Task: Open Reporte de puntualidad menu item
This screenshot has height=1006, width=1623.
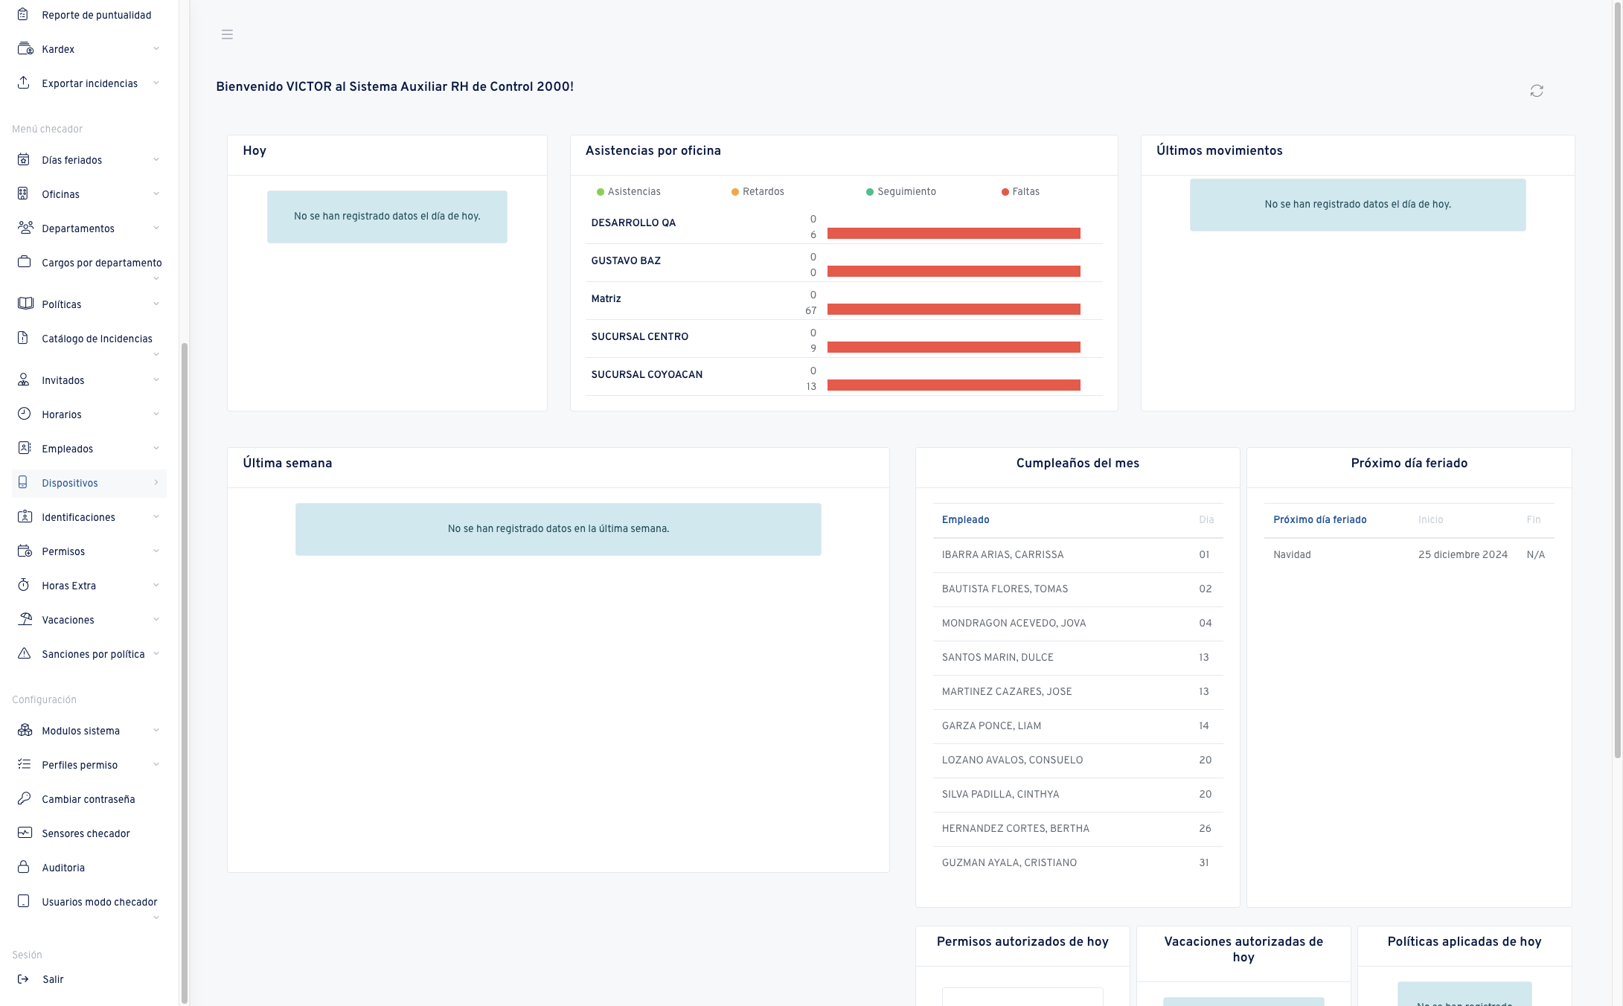Action: [x=89, y=15]
